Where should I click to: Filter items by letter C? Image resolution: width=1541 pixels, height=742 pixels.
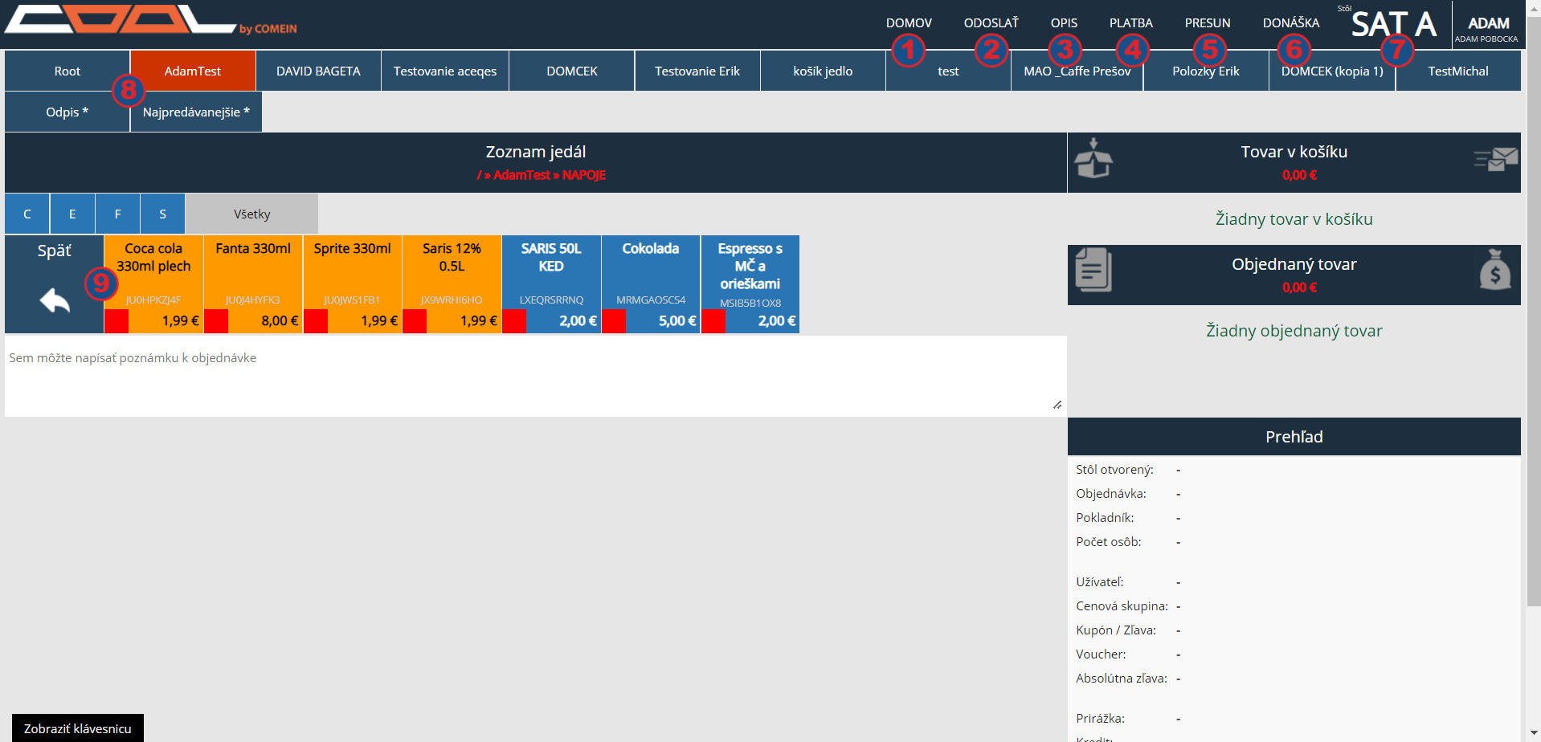coord(27,214)
